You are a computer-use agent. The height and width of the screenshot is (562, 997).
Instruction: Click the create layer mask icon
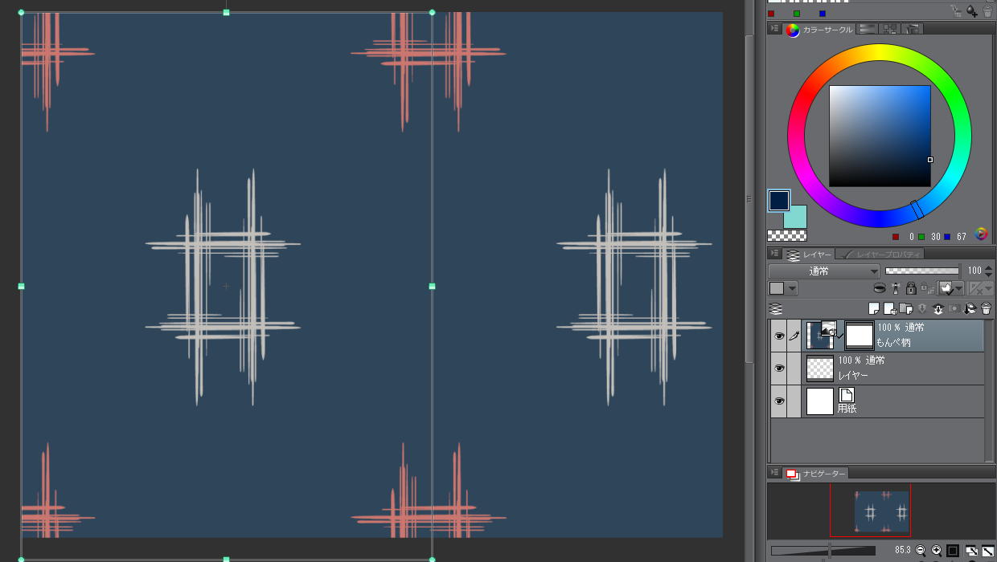click(x=954, y=308)
